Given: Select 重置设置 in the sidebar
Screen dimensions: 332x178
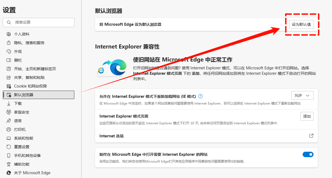Looking at the screenshot, I should click(x=22, y=147).
